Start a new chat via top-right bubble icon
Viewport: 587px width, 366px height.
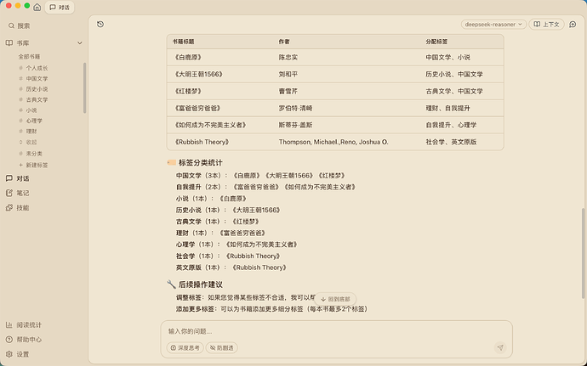pos(573,25)
